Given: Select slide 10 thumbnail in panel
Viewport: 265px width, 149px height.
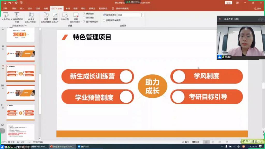Looking at the screenshot, I should (20, 93).
